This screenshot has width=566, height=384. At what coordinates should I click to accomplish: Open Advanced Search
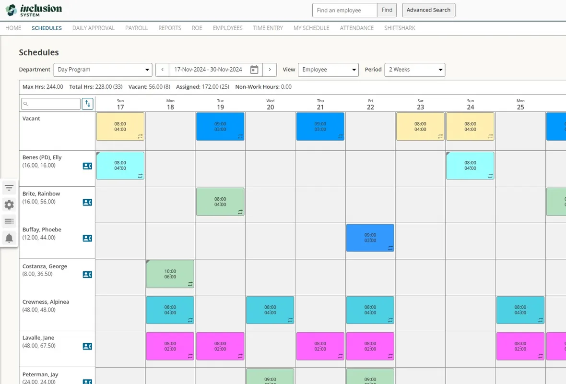[x=428, y=10]
